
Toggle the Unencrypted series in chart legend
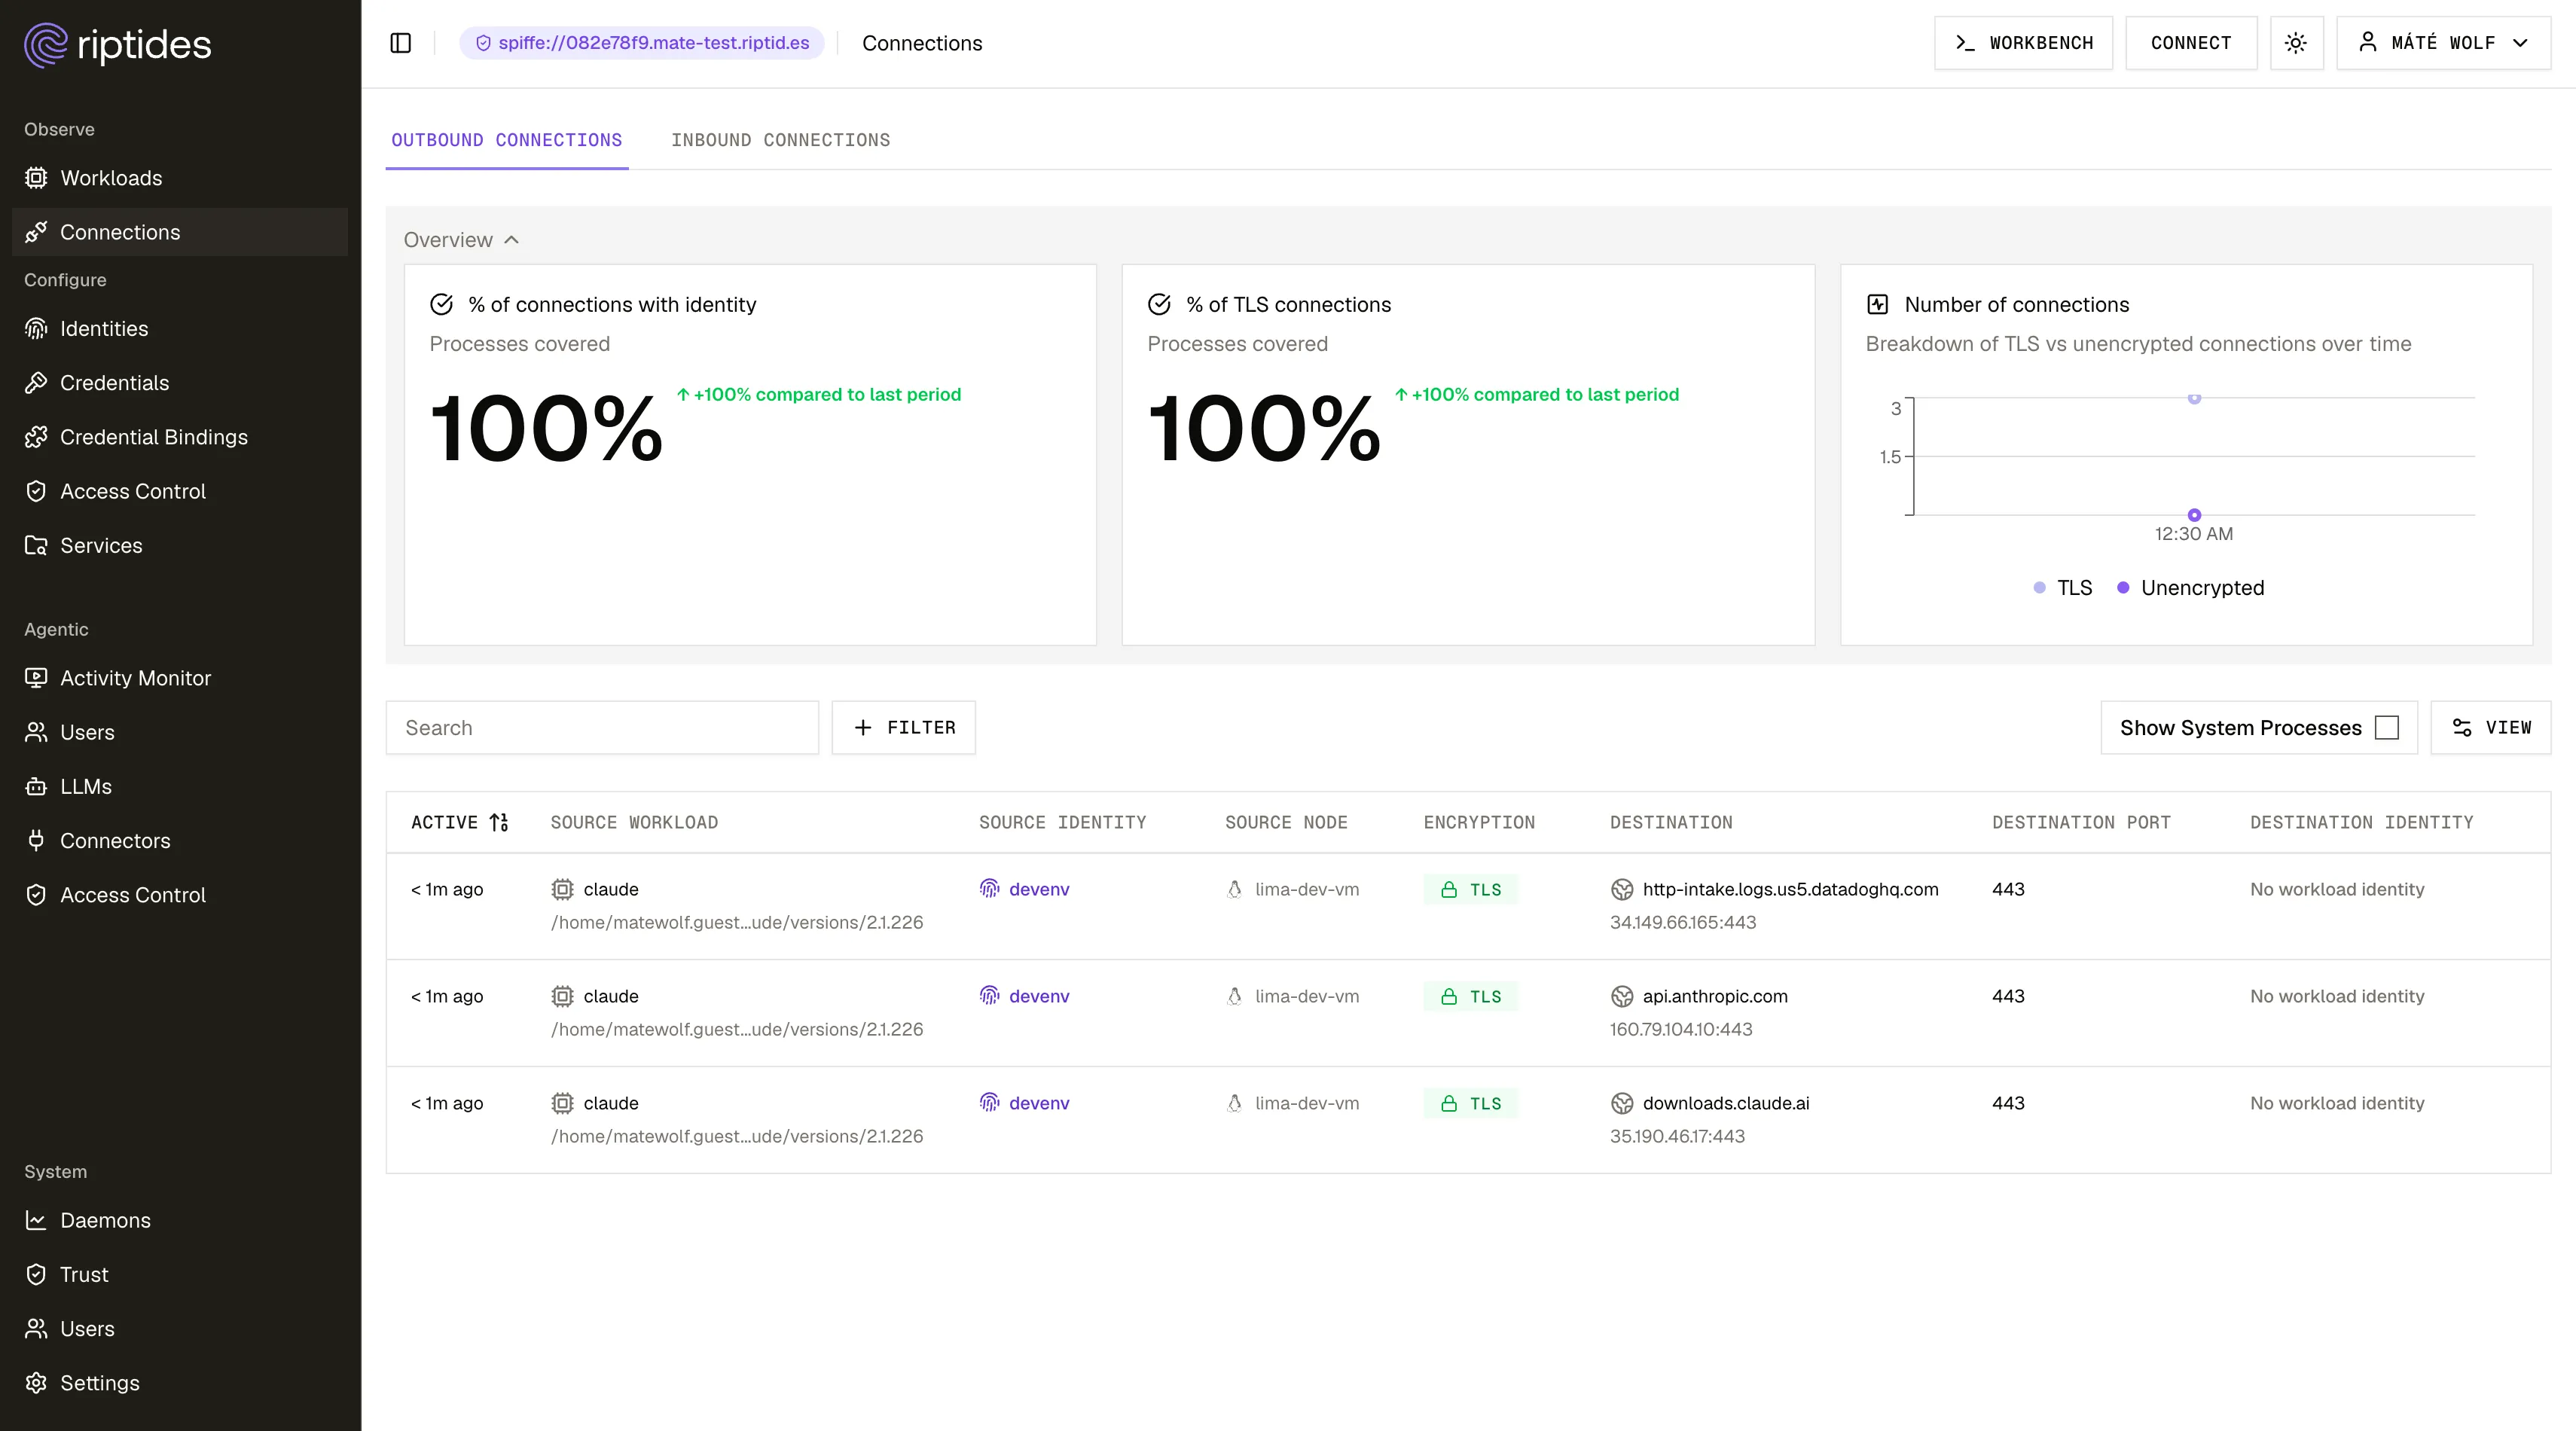(2191, 588)
